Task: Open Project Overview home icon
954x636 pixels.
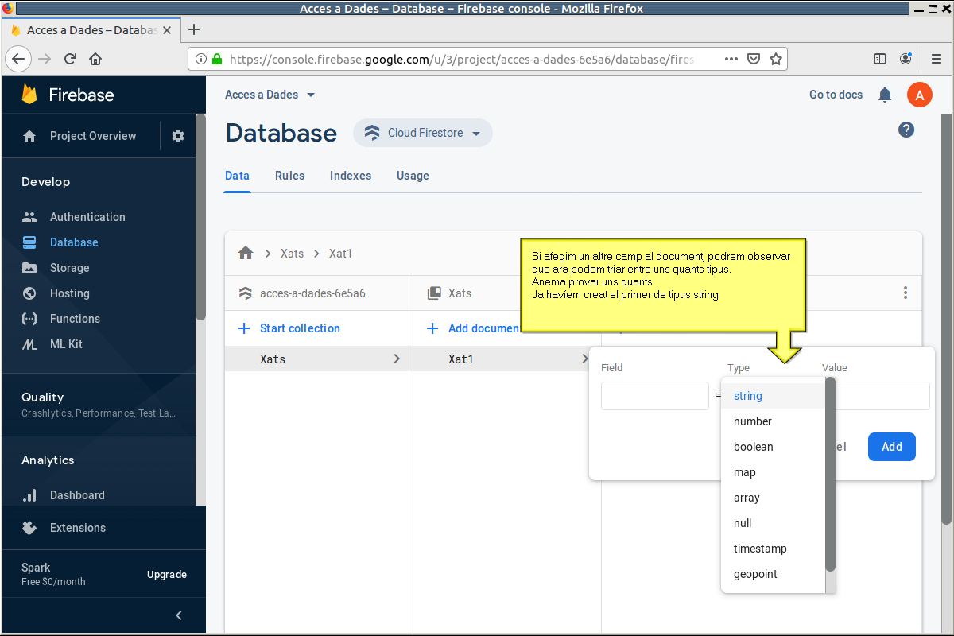Action: click(x=29, y=136)
